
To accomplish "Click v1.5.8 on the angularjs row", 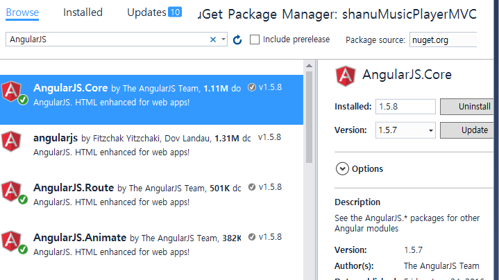I will click(x=269, y=137).
